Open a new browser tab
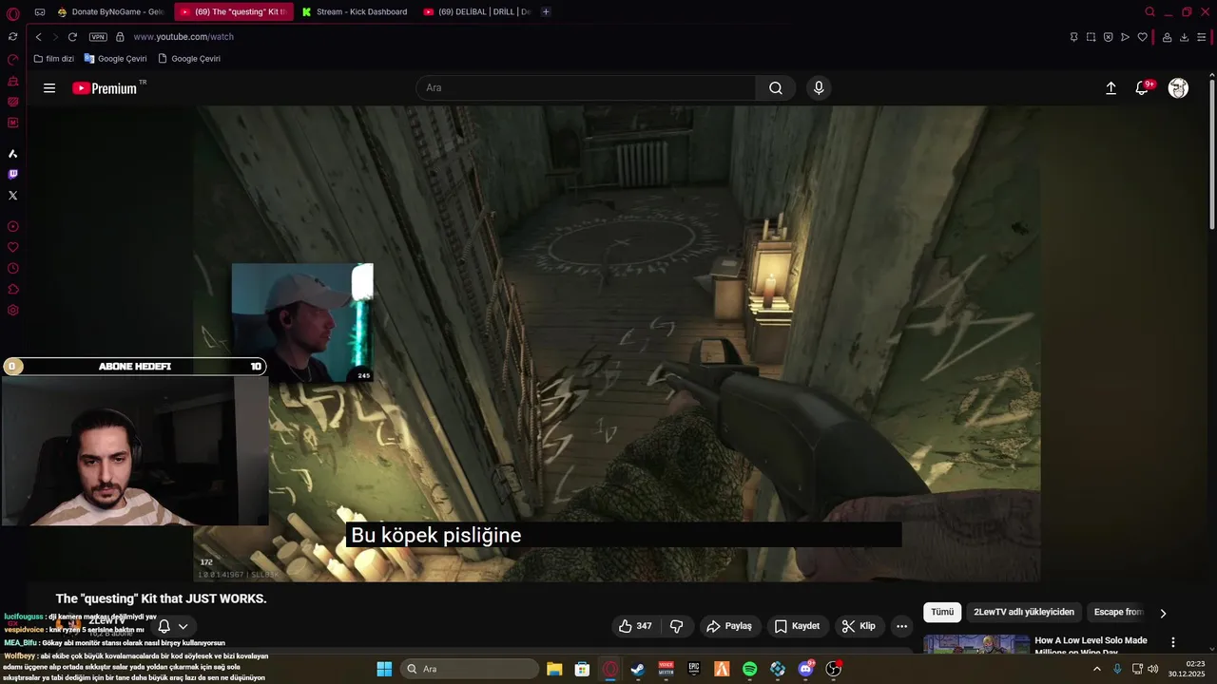 (x=546, y=12)
